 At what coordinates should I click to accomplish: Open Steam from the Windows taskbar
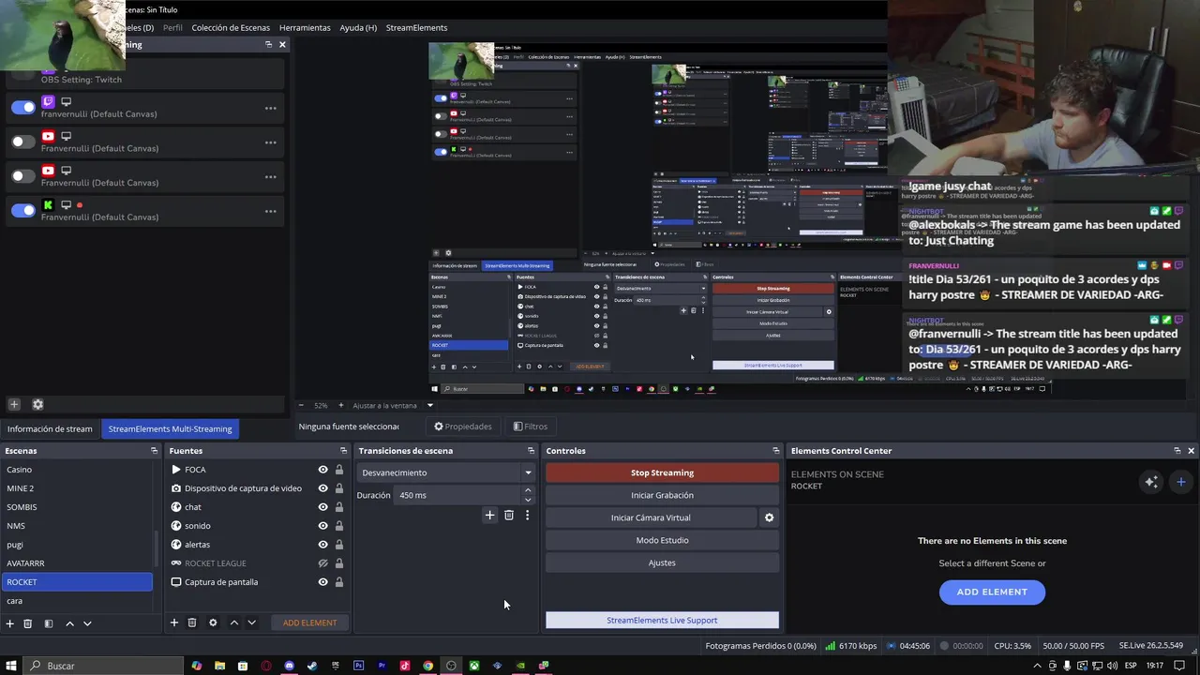(x=312, y=666)
